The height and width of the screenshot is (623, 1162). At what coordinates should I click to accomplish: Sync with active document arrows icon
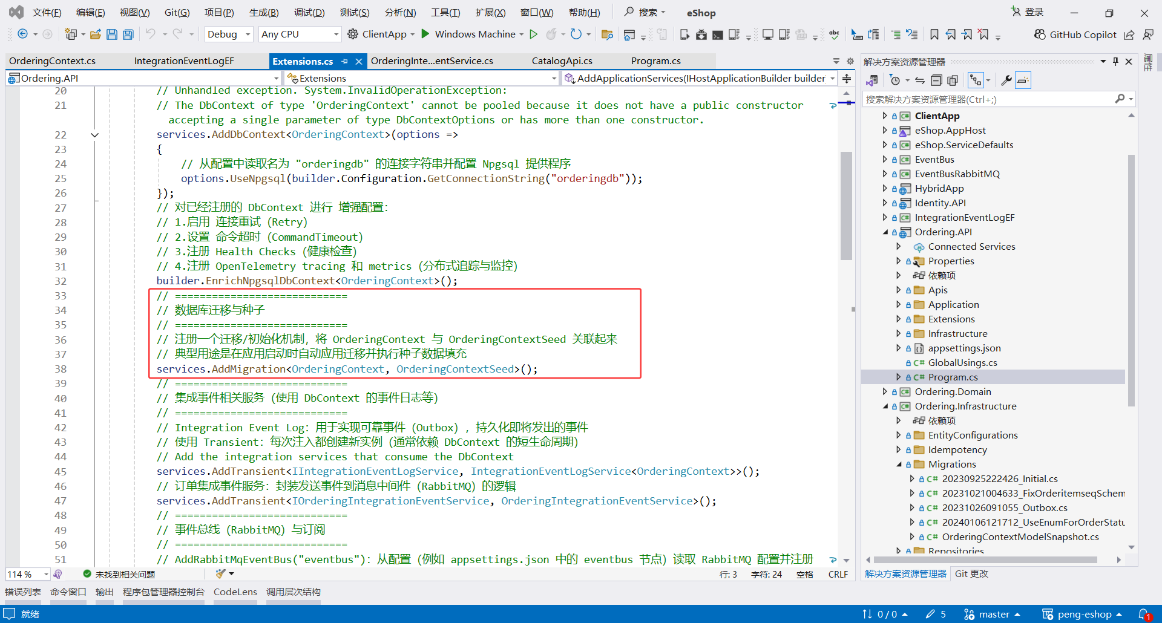point(920,80)
